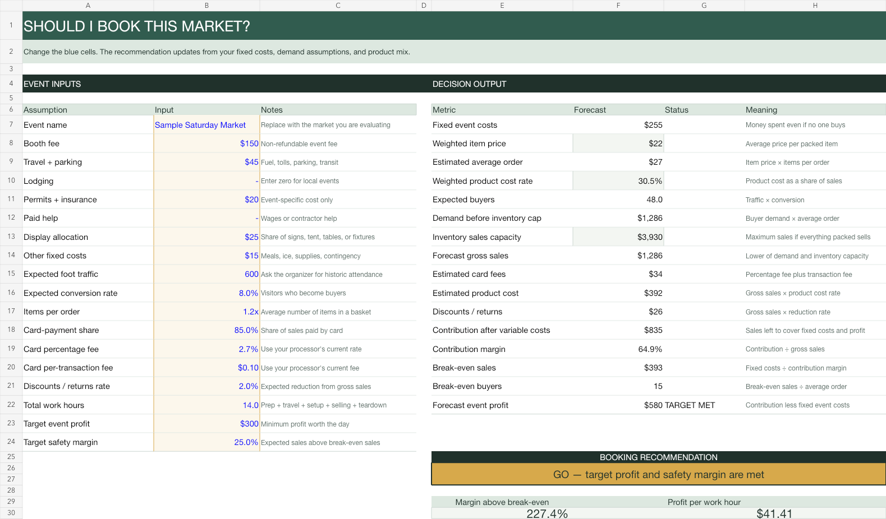Image resolution: width=886 pixels, height=519 pixels.
Task: Click the Target event profit $300 cell
Action: (206, 424)
